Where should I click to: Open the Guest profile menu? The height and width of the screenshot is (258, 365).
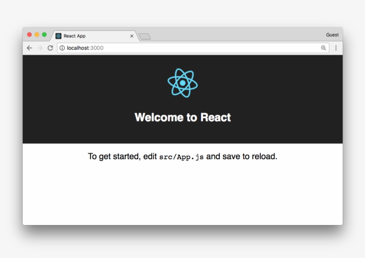332,35
